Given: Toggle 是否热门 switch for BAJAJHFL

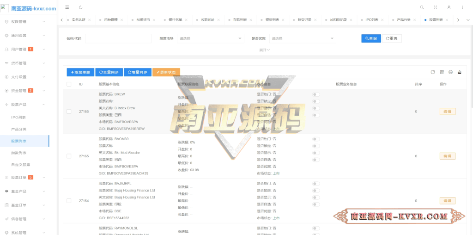Looking at the screenshot, I should pos(316,184).
